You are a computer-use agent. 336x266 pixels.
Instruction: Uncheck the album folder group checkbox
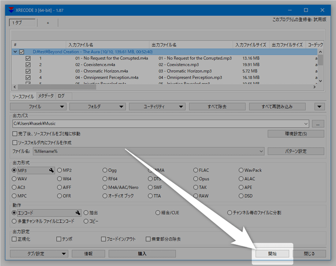pyautogui.click(x=22, y=52)
